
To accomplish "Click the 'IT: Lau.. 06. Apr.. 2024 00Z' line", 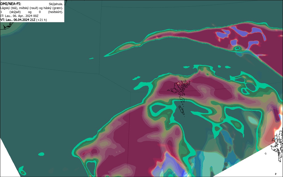I will (19, 16).
